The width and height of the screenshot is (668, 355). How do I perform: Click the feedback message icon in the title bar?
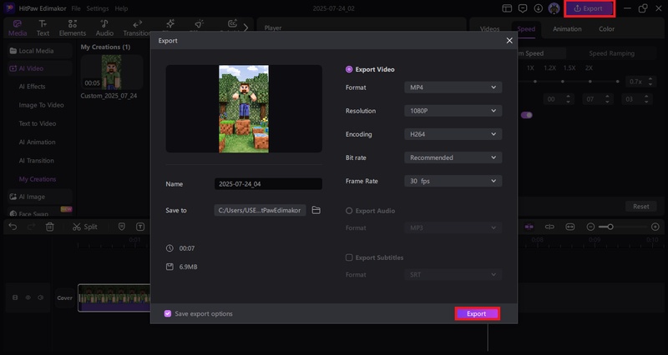click(523, 8)
